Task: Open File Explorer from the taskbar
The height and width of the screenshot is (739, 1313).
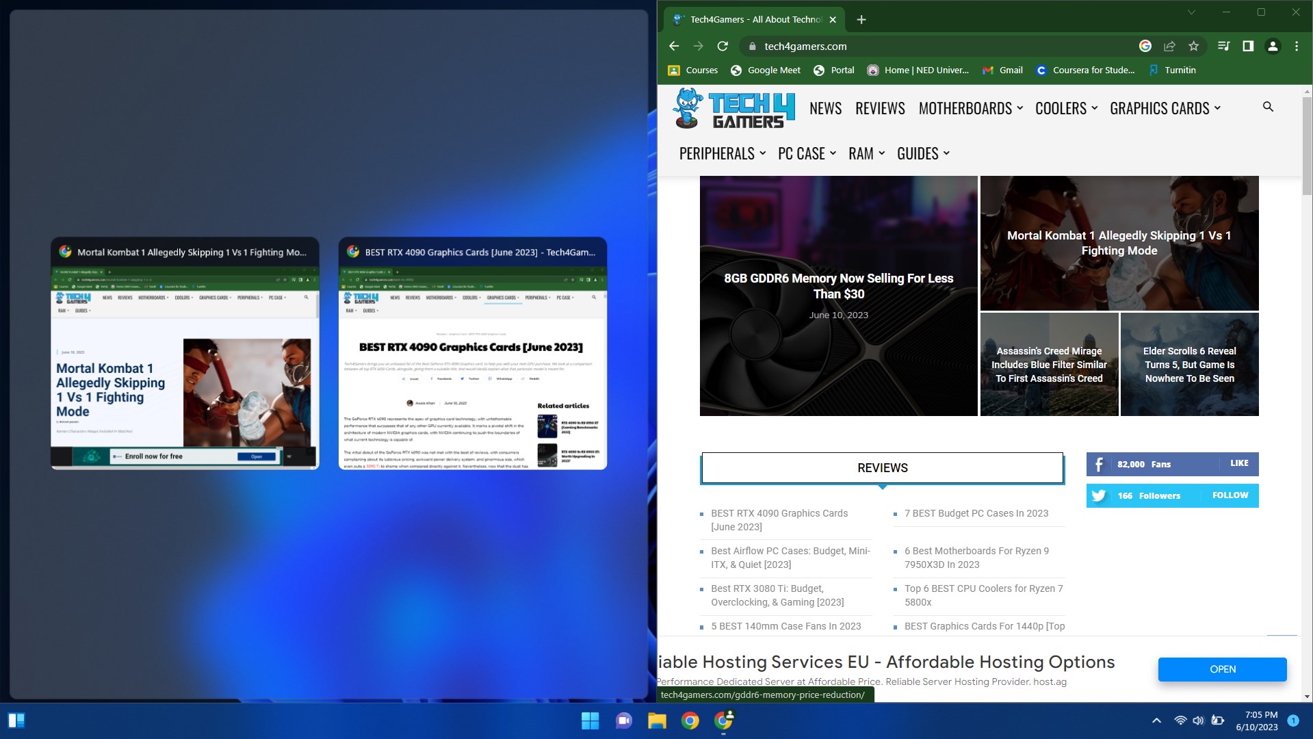Action: click(657, 721)
